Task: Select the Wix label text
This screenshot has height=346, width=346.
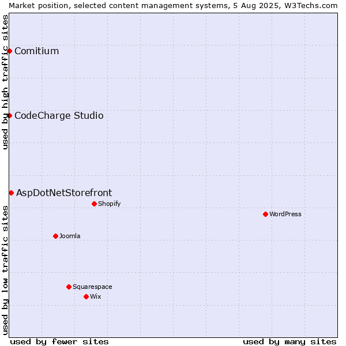Action: pyautogui.click(x=96, y=296)
